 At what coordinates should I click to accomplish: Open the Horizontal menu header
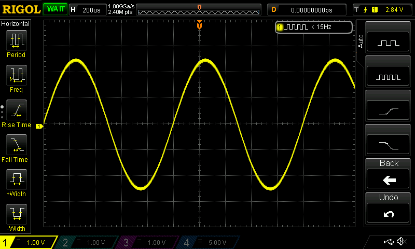pyautogui.click(x=16, y=24)
